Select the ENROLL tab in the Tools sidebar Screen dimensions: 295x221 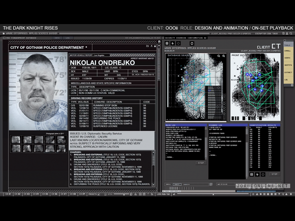(x=287, y=51)
